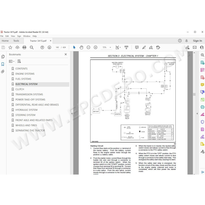The image size is (205, 205).
Task: Jump to POWER TAKE-OFF SYSTEMS bookmark
Action: pos(30,100)
